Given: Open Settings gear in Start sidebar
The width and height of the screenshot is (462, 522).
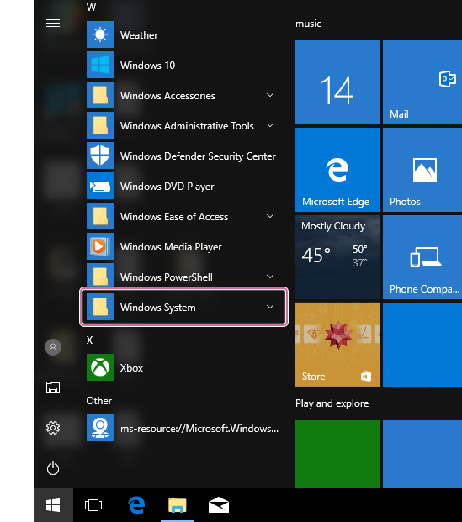Looking at the screenshot, I should [x=53, y=428].
